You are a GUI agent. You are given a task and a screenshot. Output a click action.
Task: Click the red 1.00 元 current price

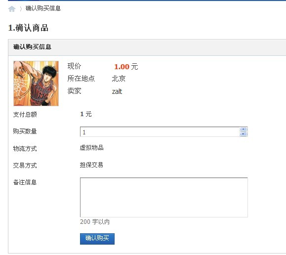(126, 67)
